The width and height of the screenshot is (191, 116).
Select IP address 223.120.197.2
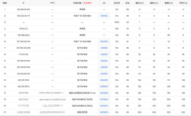point(23,87)
